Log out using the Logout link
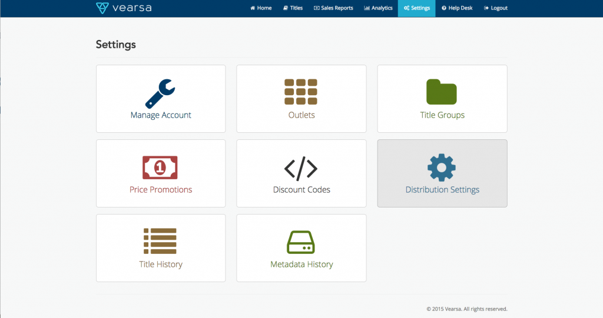This screenshot has width=603, height=318. [x=495, y=8]
